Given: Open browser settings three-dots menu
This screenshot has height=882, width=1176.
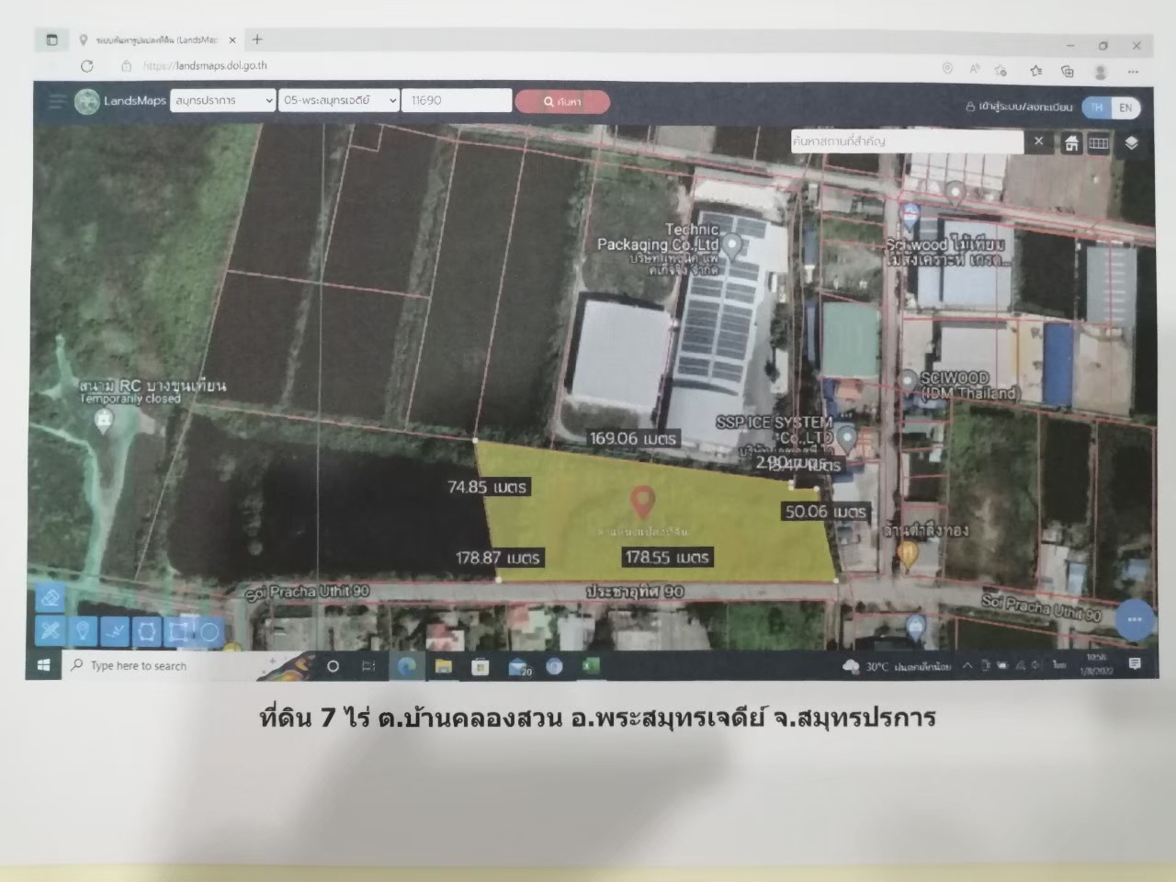Looking at the screenshot, I should 1134,72.
